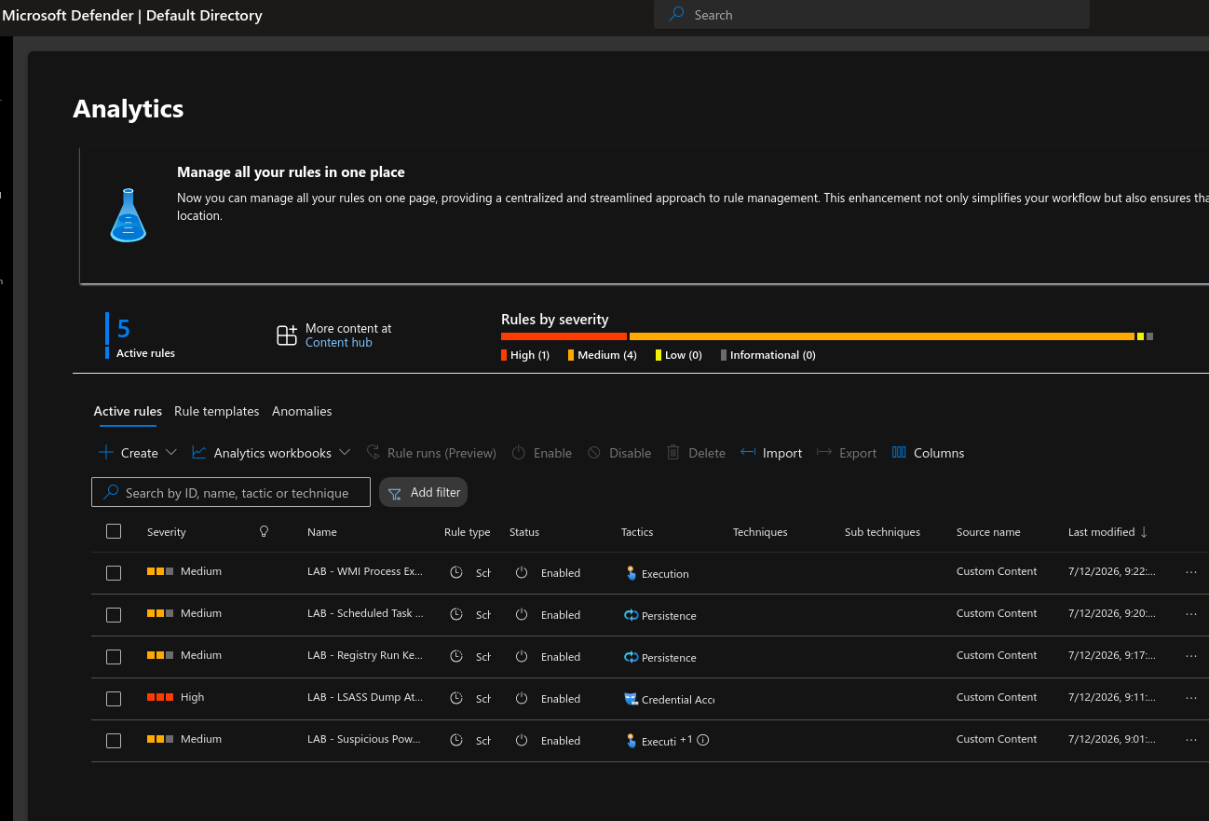Click the scheduled clock icon for WMI rule
This screenshot has width=1209, height=821.
point(456,572)
